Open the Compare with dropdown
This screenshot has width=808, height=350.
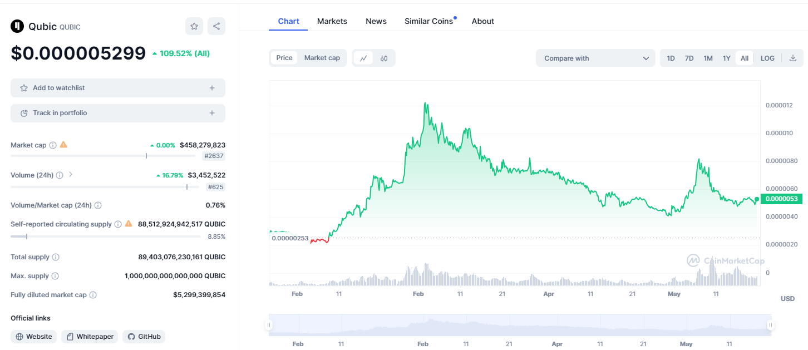click(x=595, y=58)
